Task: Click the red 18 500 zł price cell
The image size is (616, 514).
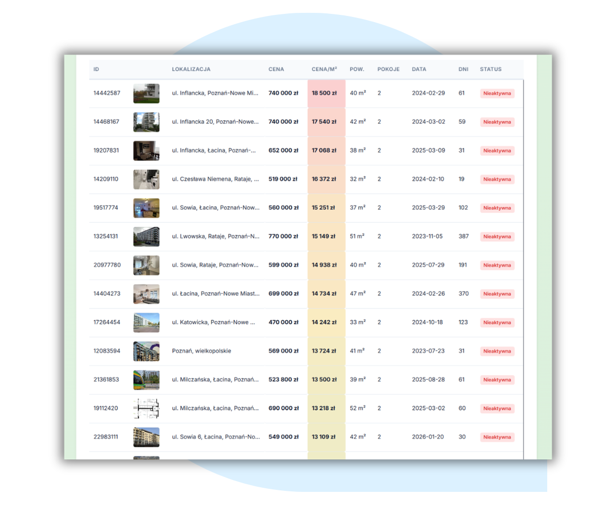Action: (x=324, y=94)
